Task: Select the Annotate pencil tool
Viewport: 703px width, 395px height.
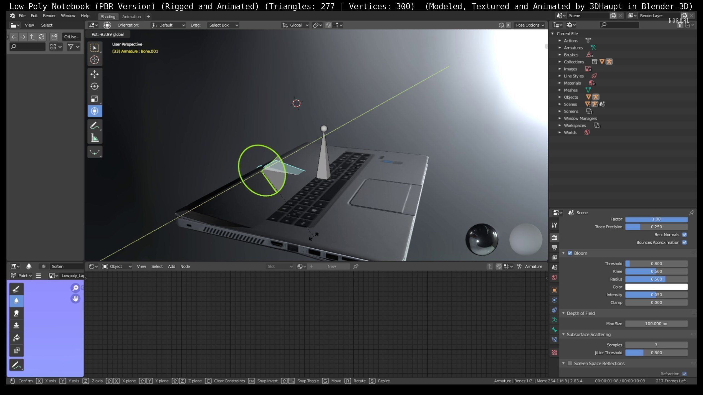Action: tap(95, 126)
